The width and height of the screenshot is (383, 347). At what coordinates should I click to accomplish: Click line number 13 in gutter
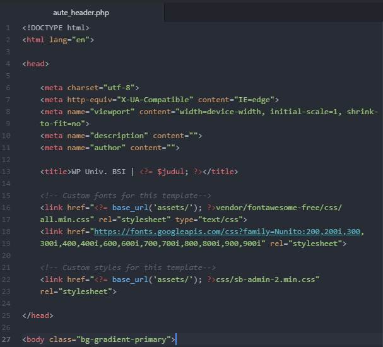click(x=6, y=172)
